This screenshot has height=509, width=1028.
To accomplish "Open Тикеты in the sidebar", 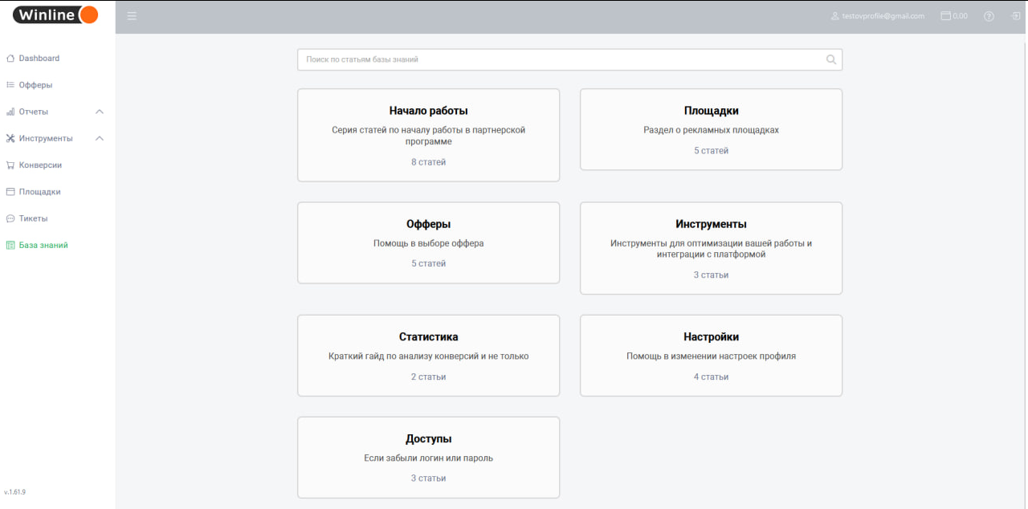I will [x=33, y=218].
